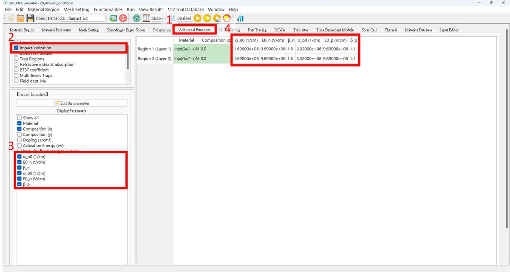Click the yellow stop icon
This screenshot has width=510, height=272.
tap(227, 18)
